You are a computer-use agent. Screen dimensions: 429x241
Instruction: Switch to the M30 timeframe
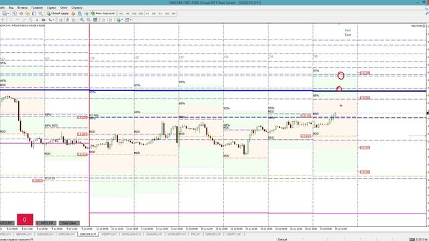pyautogui.click(x=141, y=13)
